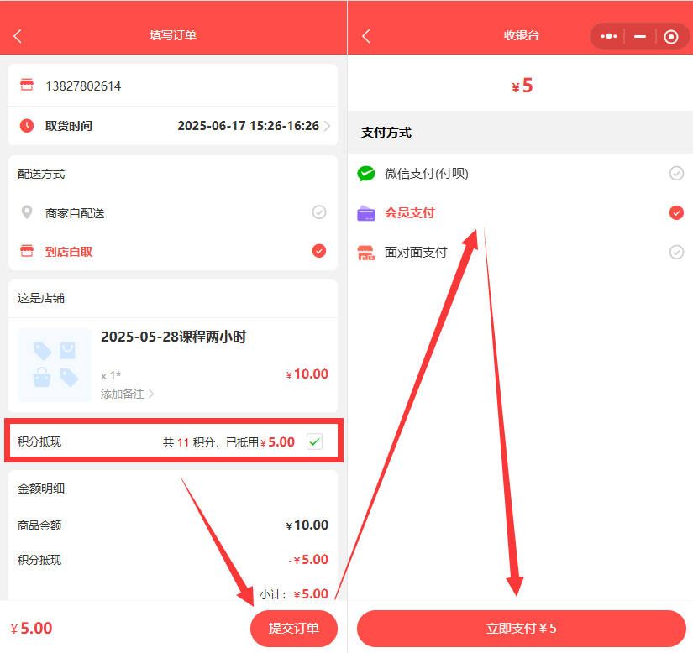Screen dimensions: 693x653
Task: Click the product thumbnail image
Action: [55, 365]
